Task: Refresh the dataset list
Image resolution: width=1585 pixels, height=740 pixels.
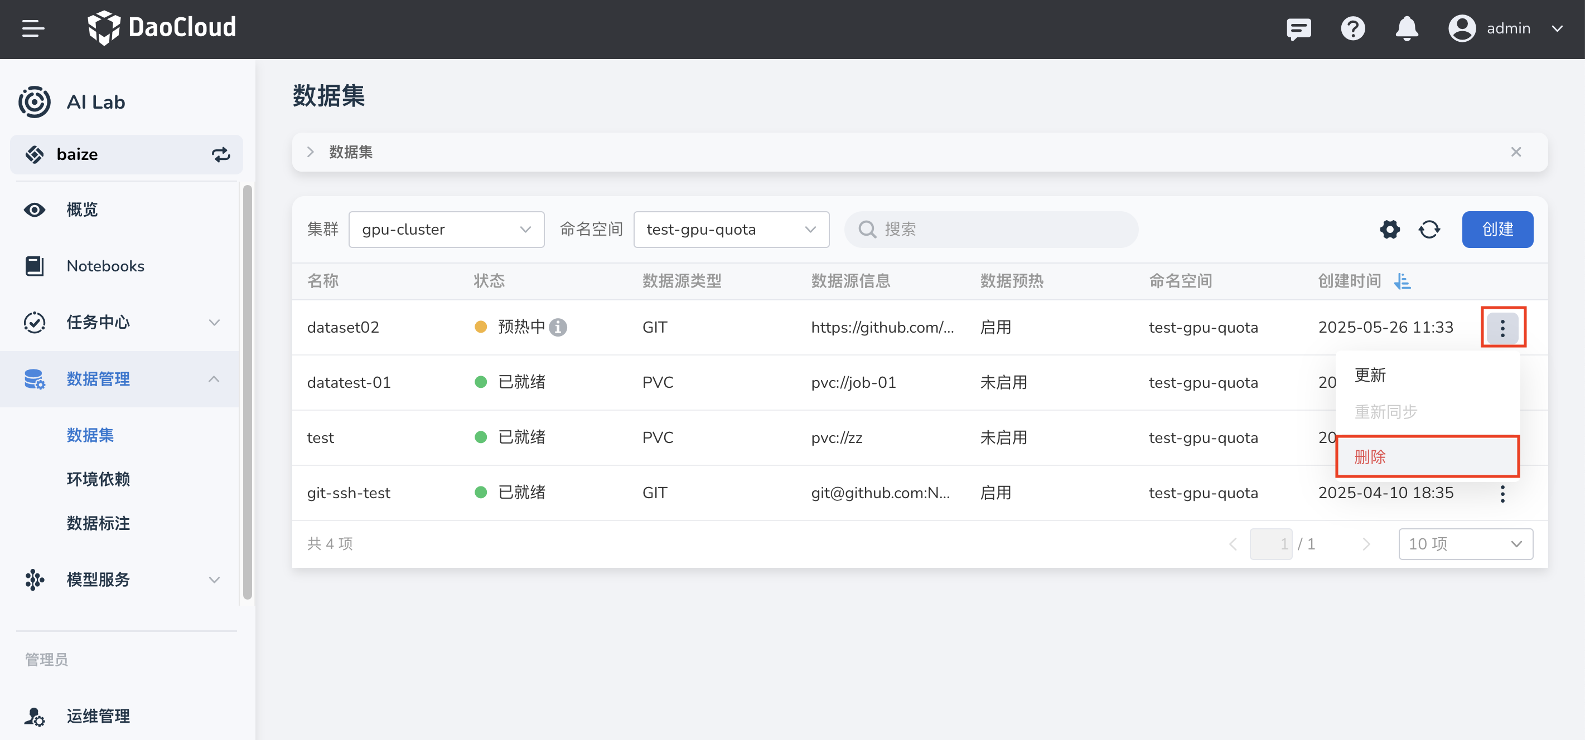Action: (1429, 229)
